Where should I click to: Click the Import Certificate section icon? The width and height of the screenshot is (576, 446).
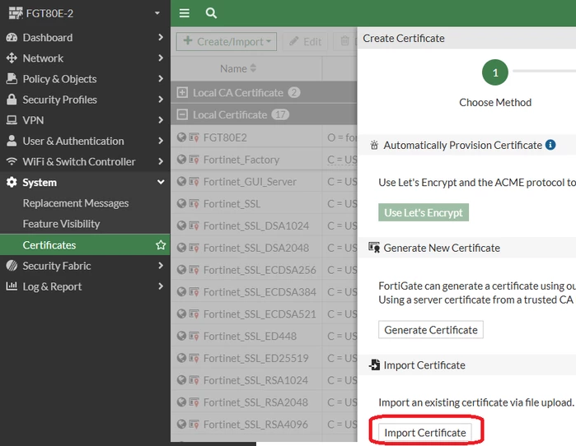pyautogui.click(x=374, y=365)
